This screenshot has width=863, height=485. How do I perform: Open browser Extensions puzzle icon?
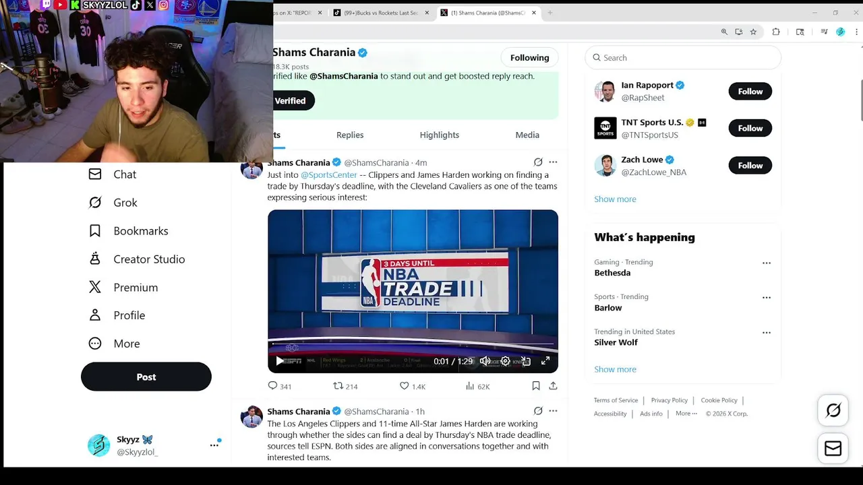point(776,32)
